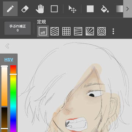Open the 手ぶれ補正 stabilizer setting
The image size is (132, 132).
click(x=18, y=28)
